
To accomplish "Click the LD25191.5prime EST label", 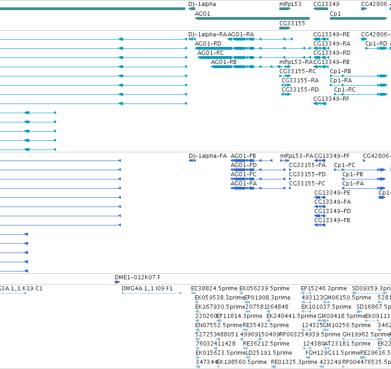I will (269, 353).
